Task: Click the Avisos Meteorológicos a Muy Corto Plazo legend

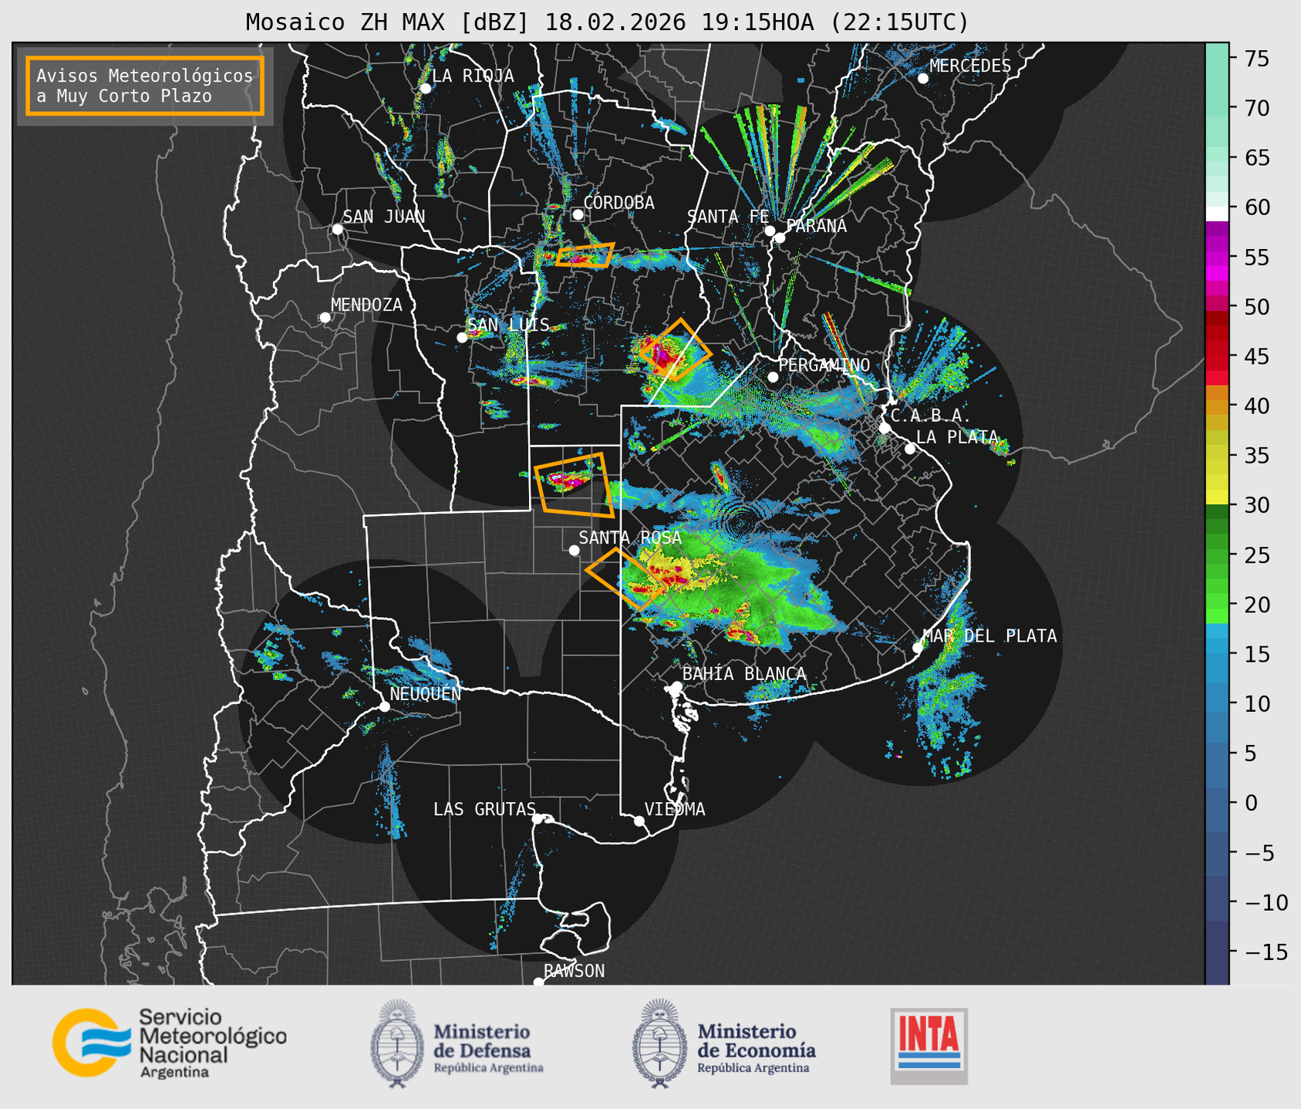Action: point(145,86)
